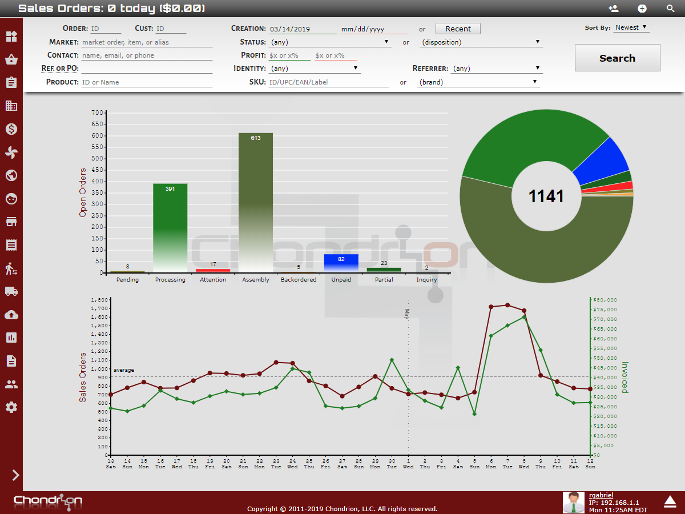Click the magnifier search icon in header
The height and width of the screenshot is (514, 685).
671,9
